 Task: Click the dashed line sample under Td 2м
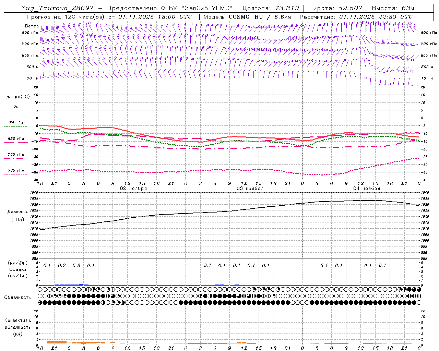click(x=15, y=127)
